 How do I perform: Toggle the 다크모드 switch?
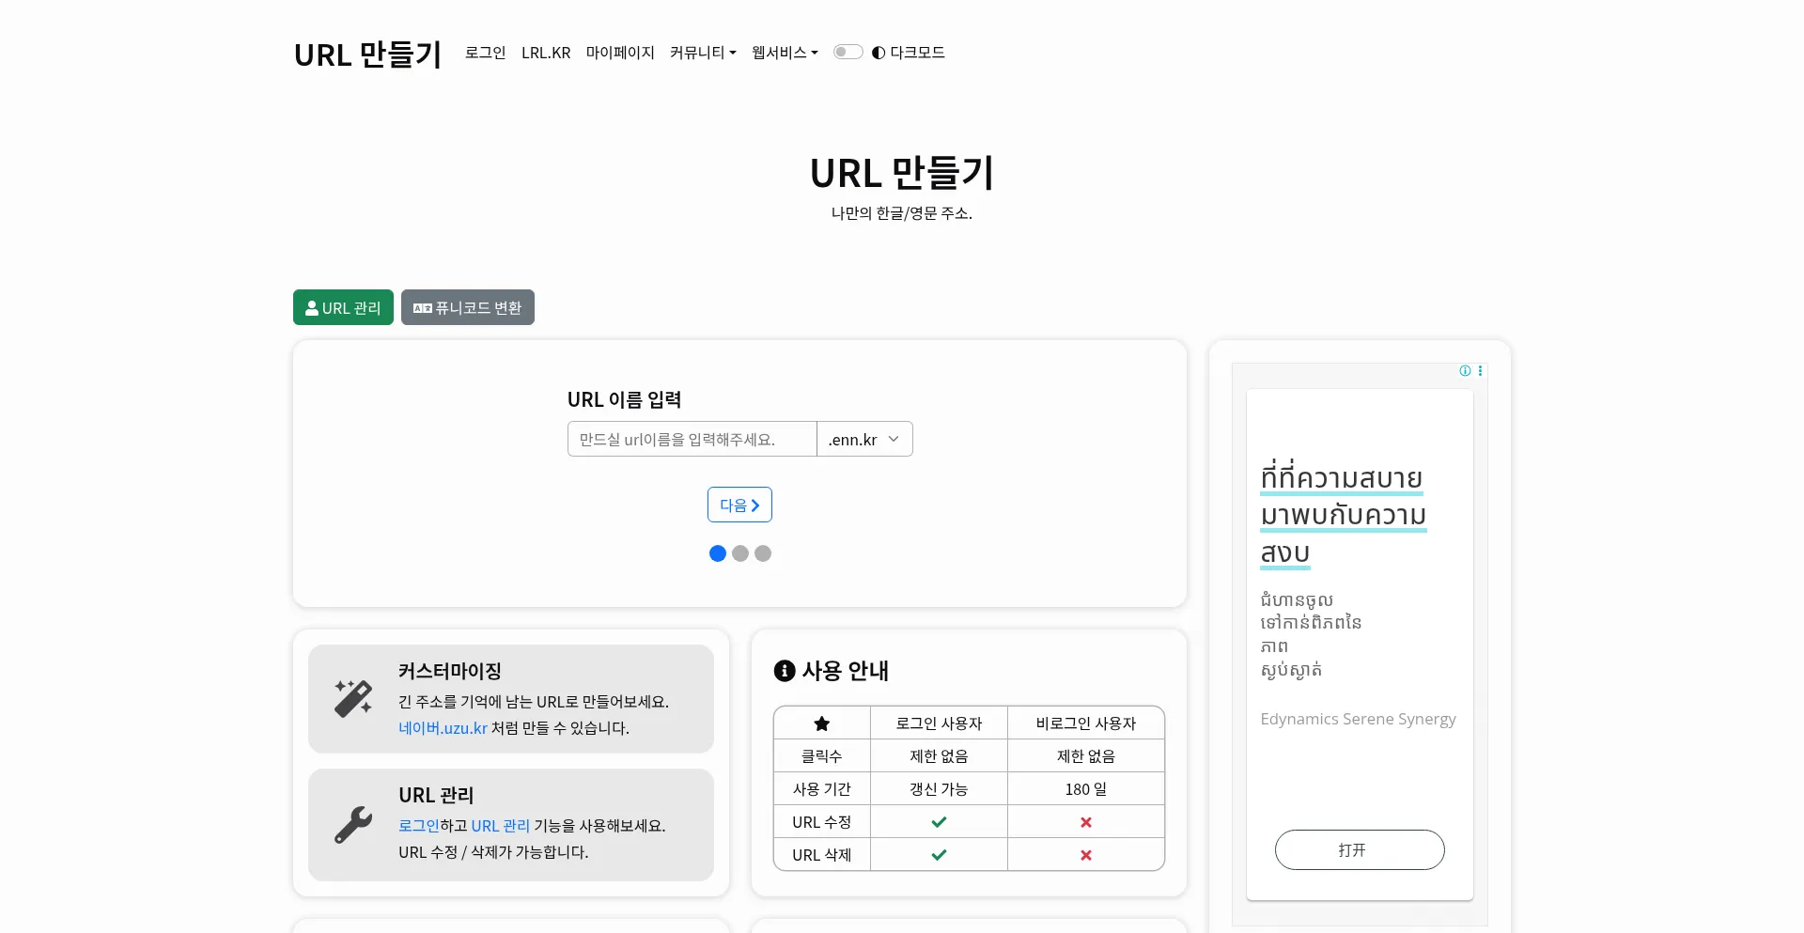pyautogui.click(x=848, y=53)
